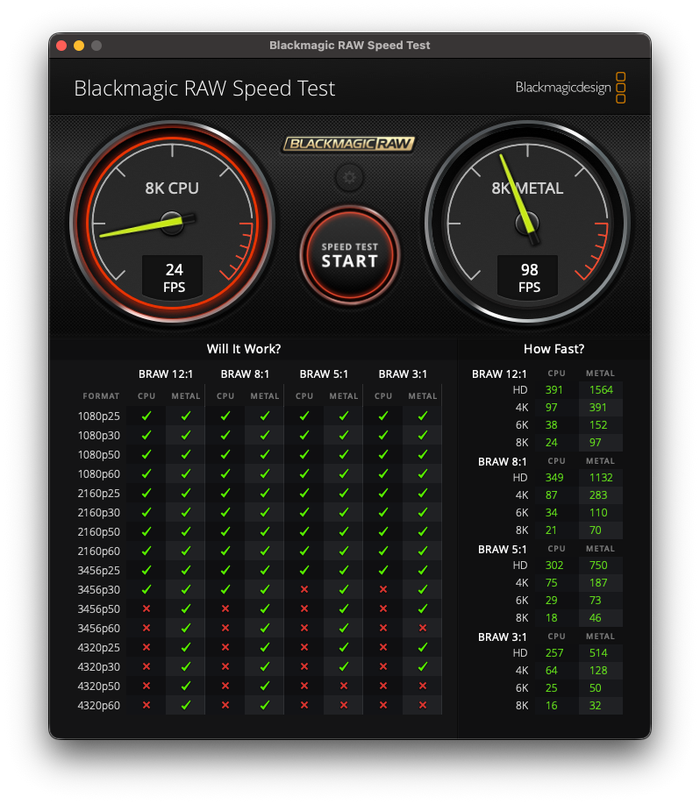
Task: Click 1080p25 BRAW 12:1 CPU checkmark
Action: pos(146,416)
